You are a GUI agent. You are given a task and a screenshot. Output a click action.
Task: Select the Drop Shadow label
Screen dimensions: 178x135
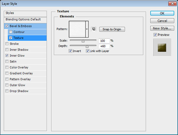point(19,91)
